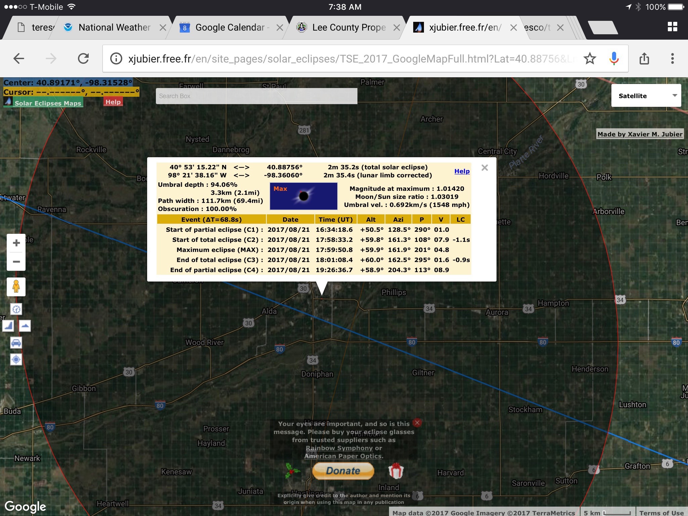Viewport: 688px width, 516px height.
Task: Click the Google logo on the map
Action: pyautogui.click(x=25, y=507)
